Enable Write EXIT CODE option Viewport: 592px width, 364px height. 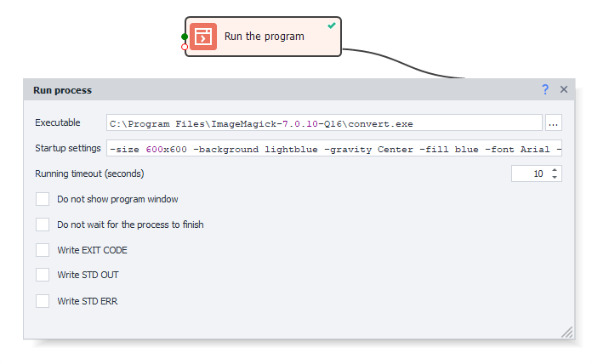pyautogui.click(x=43, y=250)
